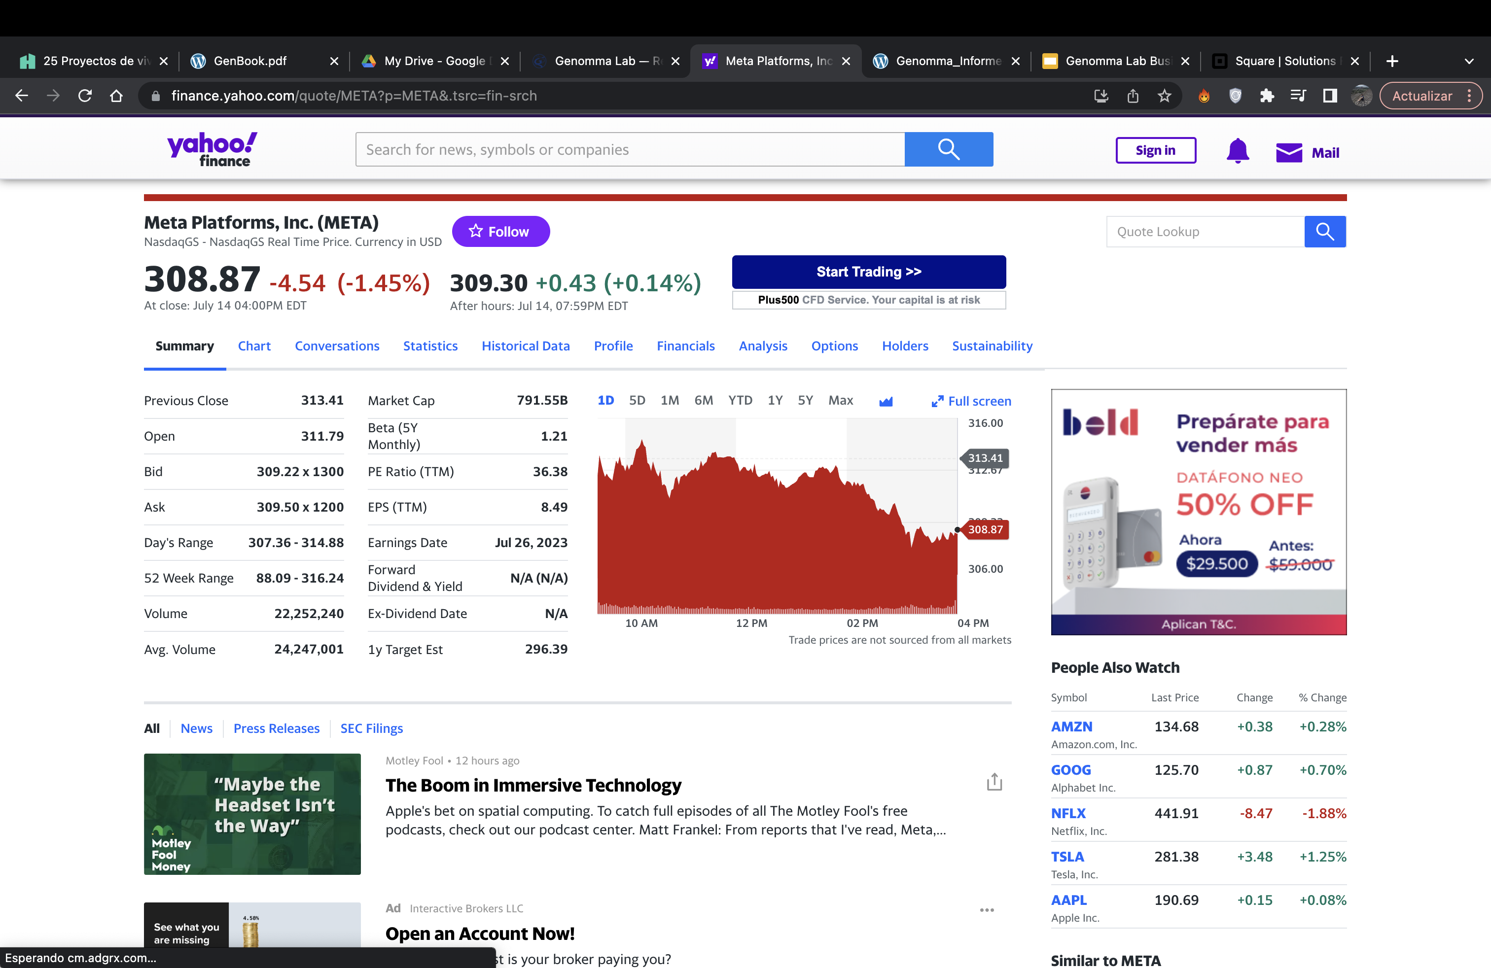Select the 5D chart time range toggle
Viewport: 1491px width, 968px height.
coord(637,400)
